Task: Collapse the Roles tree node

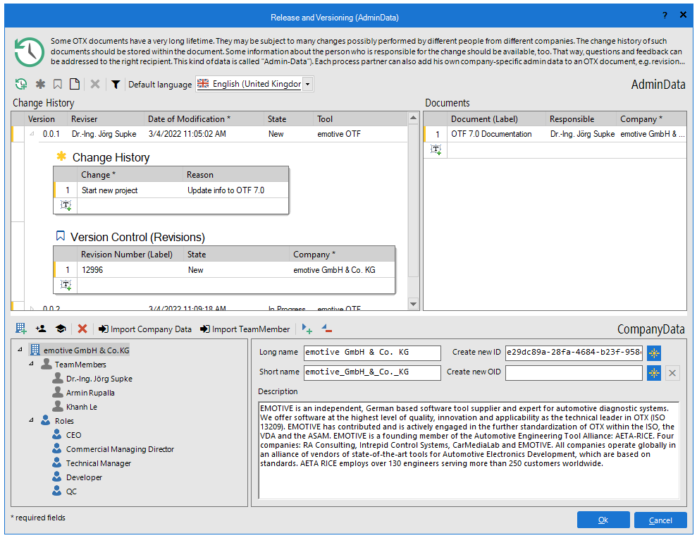Action: pyautogui.click(x=30, y=420)
